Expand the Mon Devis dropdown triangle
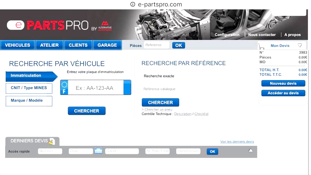The image size is (311, 175). point(300,45)
